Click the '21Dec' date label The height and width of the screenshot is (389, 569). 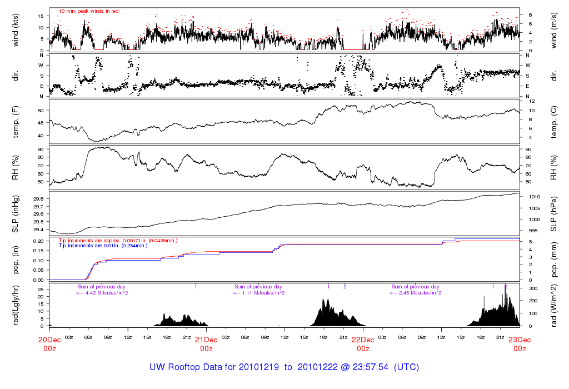coord(207,340)
